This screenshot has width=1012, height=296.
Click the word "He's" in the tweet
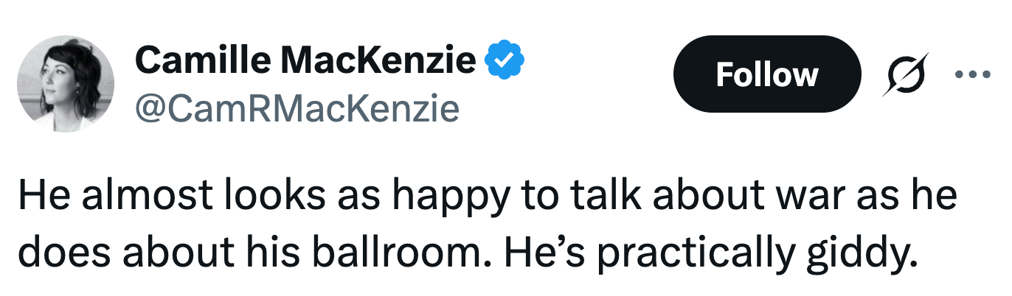(535, 252)
